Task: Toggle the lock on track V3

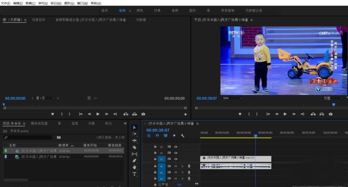Action: point(155,147)
